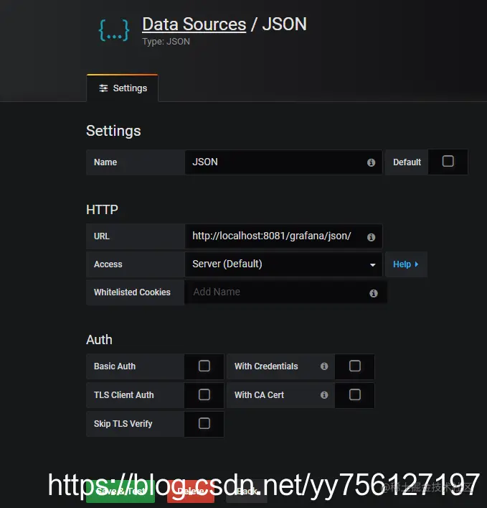Click the sliders icon on the Settings tab
The image size is (487, 508).
(103, 88)
